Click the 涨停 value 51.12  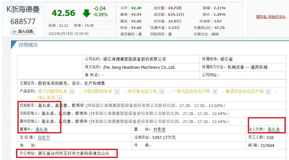pyautogui.click(x=64, y=25)
